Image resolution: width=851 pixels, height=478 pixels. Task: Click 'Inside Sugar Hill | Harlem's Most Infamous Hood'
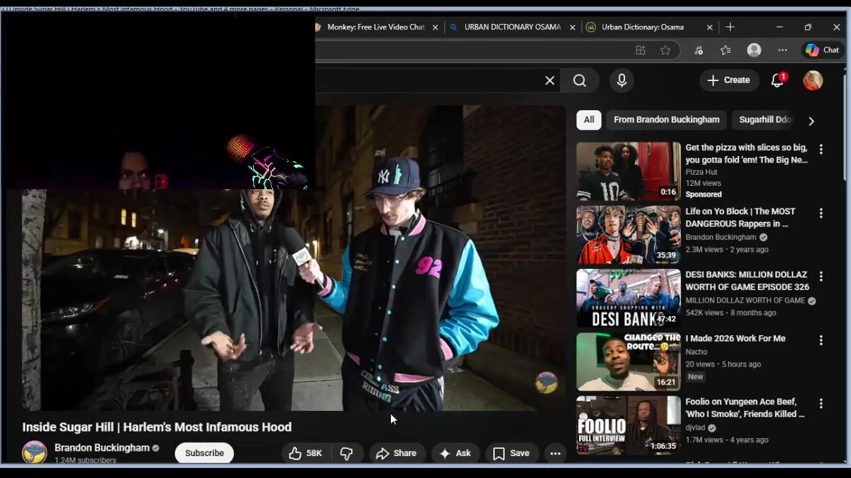(157, 427)
